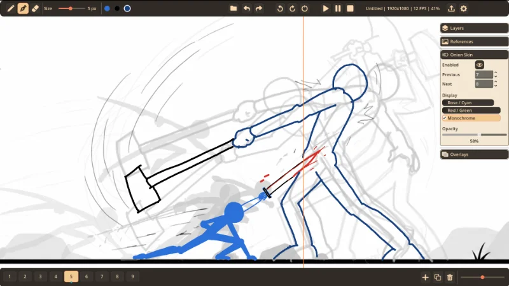Viewport: 509px width, 286px height.
Task: Click the Previous frames input field
Action: (x=484, y=74)
